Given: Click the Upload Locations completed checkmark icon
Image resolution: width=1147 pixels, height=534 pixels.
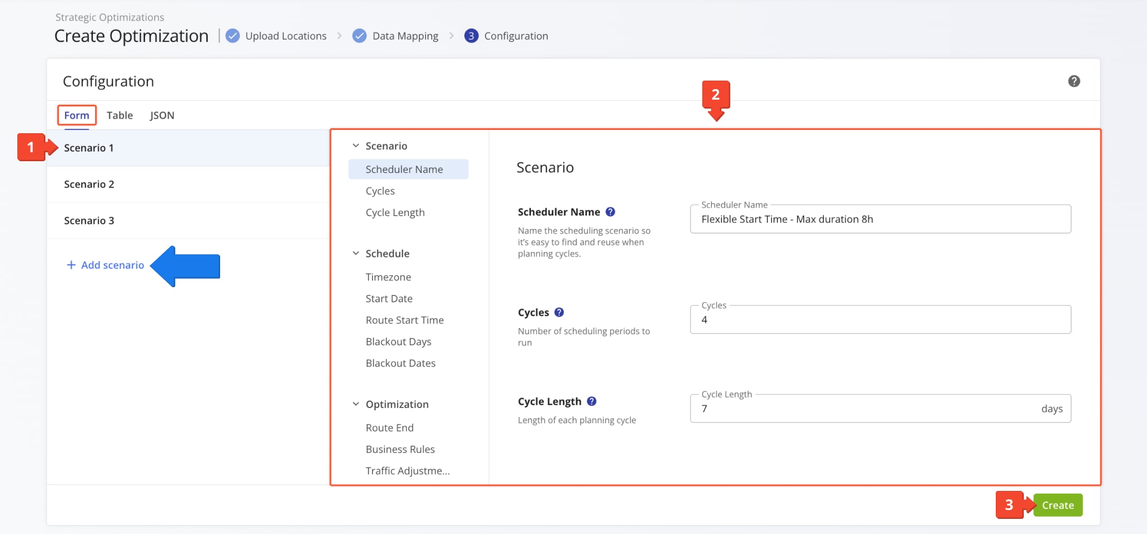Looking at the screenshot, I should [x=232, y=36].
